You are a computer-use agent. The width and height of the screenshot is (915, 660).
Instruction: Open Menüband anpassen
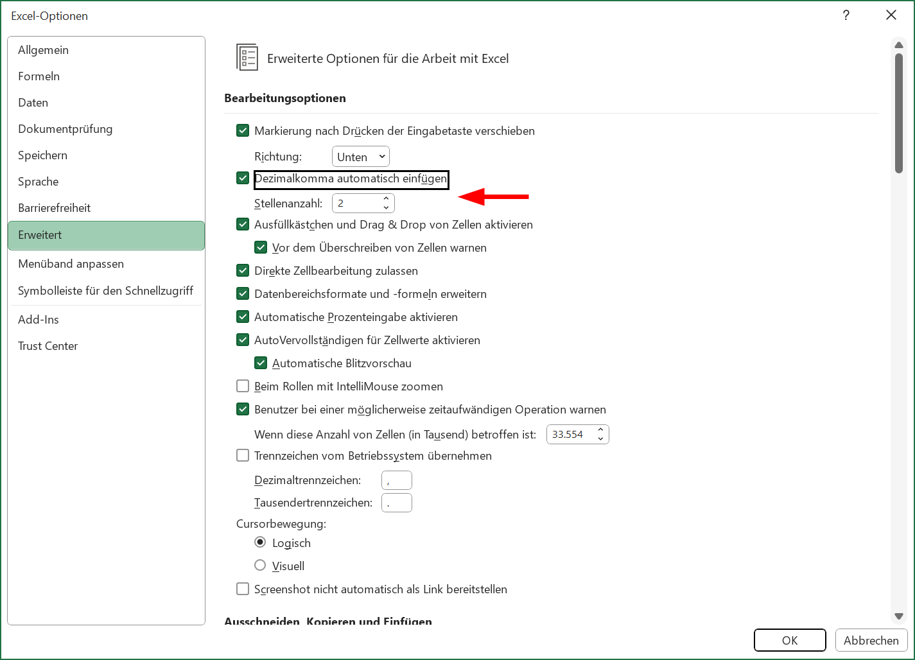(107, 264)
